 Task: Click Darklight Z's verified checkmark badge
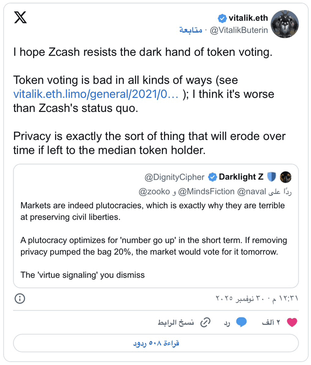pyautogui.click(x=212, y=177)
